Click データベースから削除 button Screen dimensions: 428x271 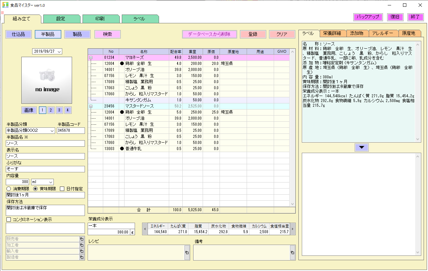coord(209,34)
